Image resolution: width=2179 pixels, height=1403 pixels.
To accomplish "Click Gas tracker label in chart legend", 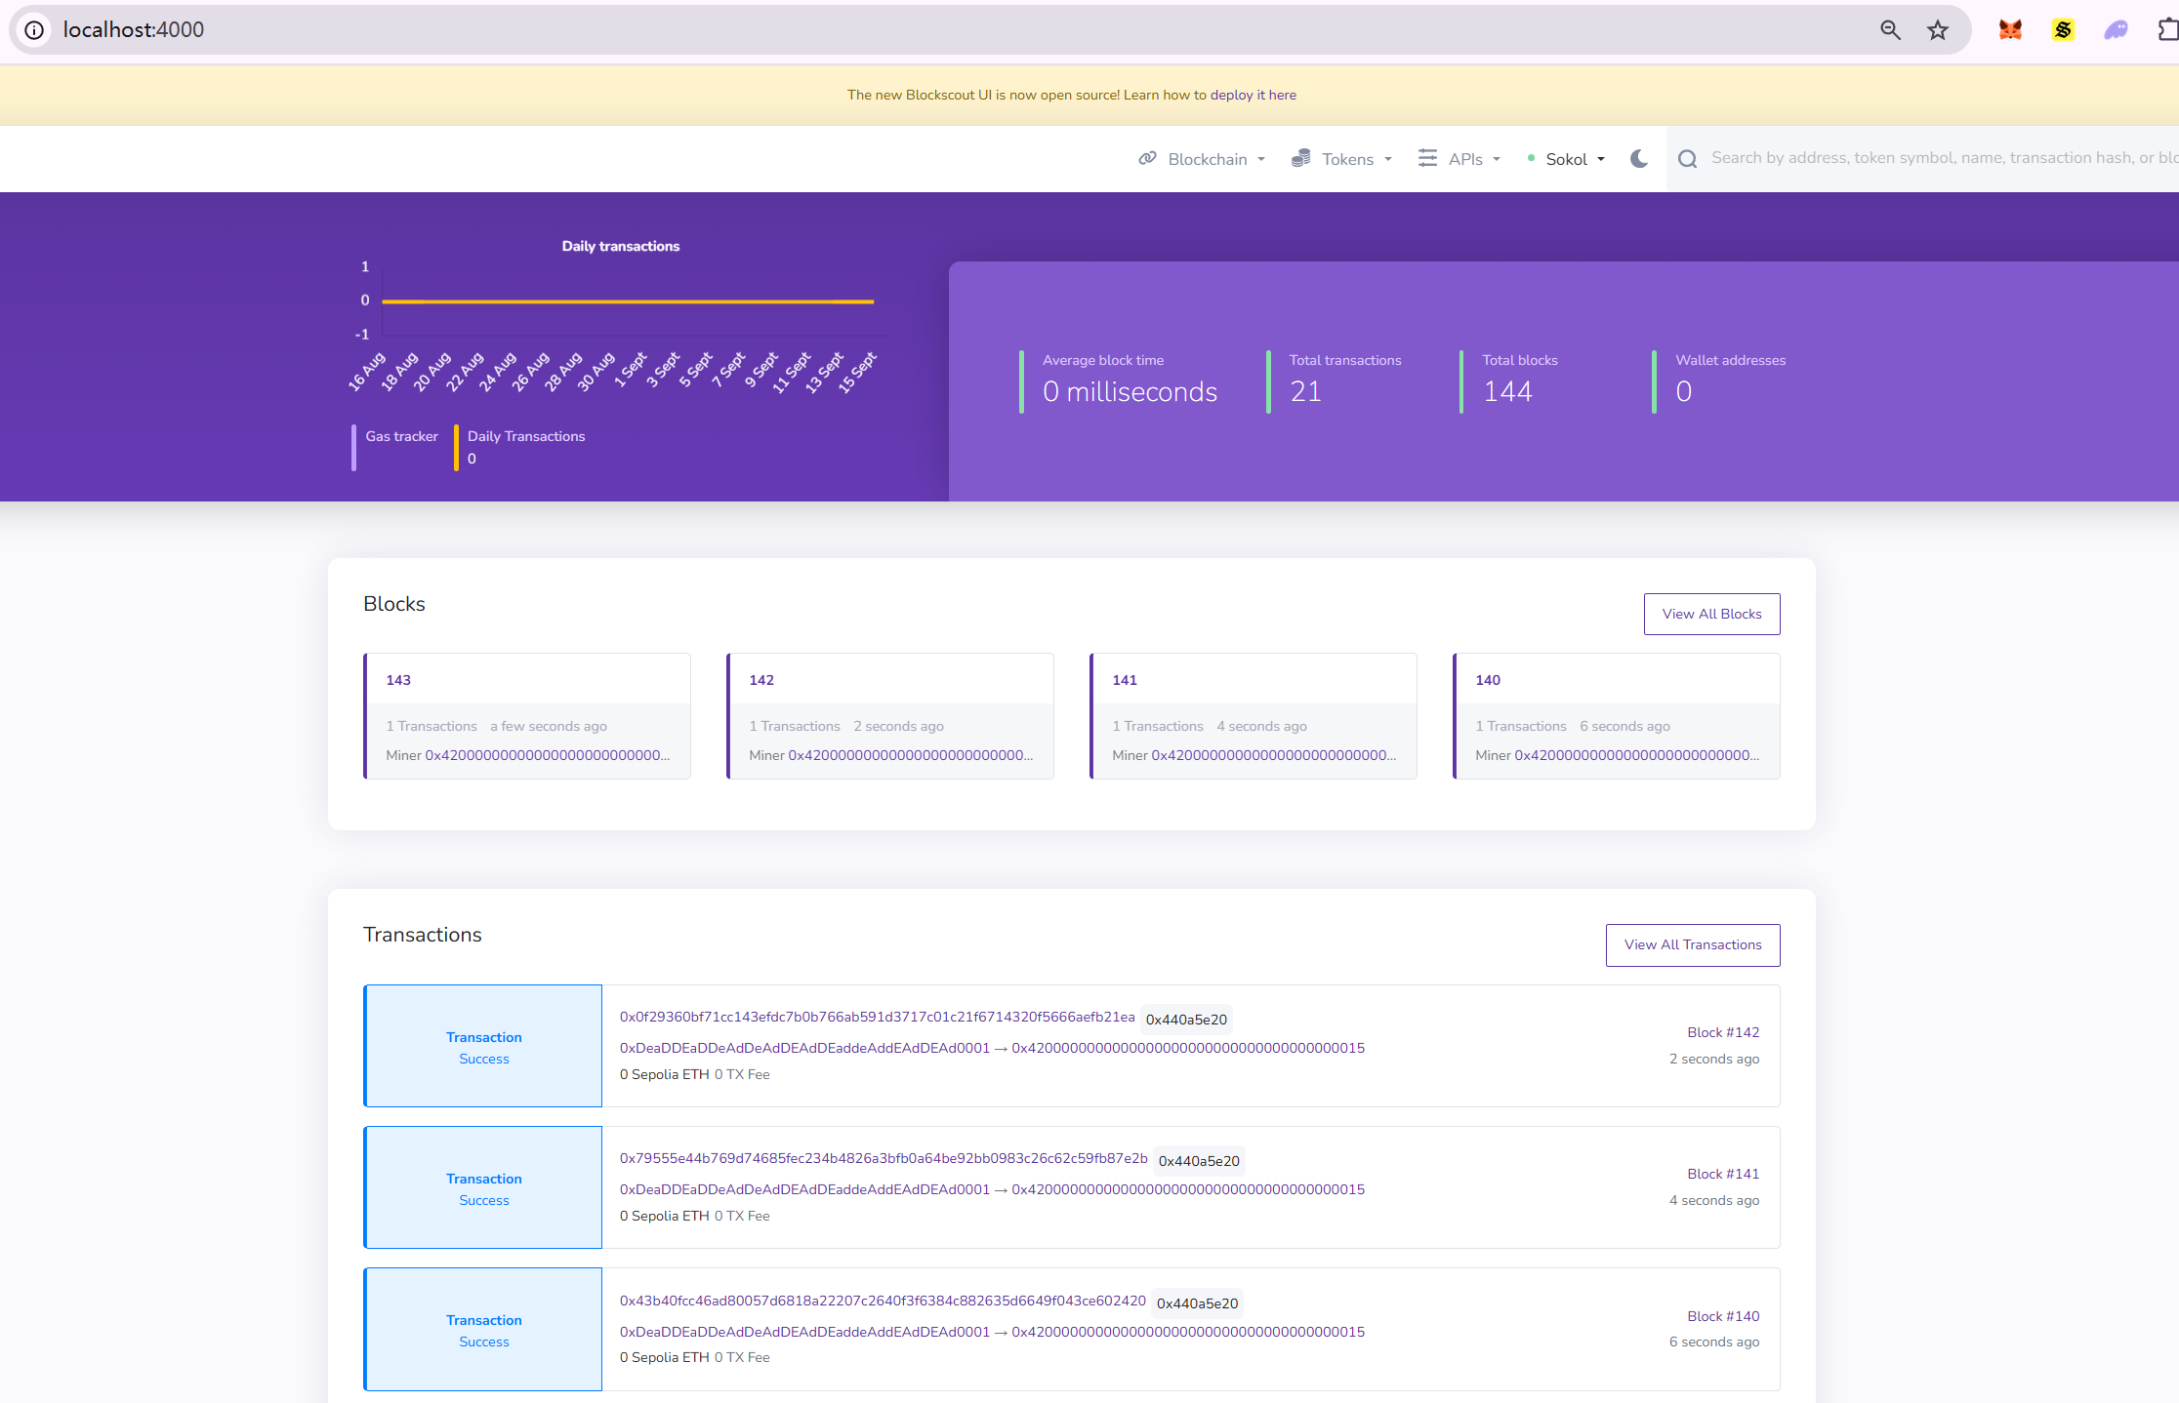I will pos(401,436).
